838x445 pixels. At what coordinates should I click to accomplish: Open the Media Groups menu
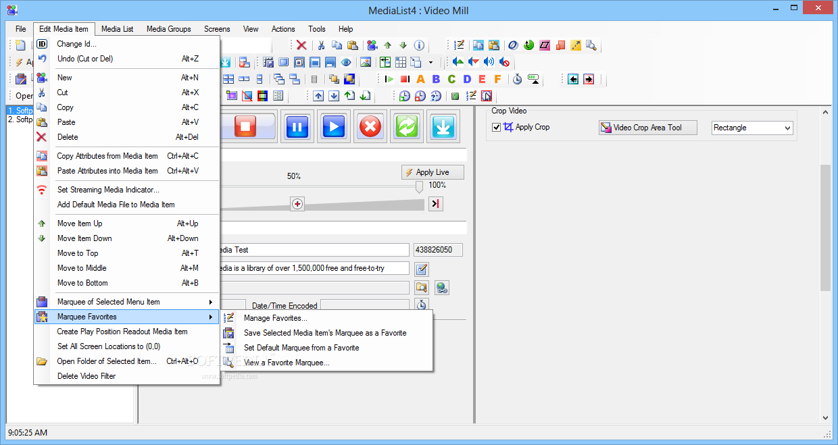169,29
